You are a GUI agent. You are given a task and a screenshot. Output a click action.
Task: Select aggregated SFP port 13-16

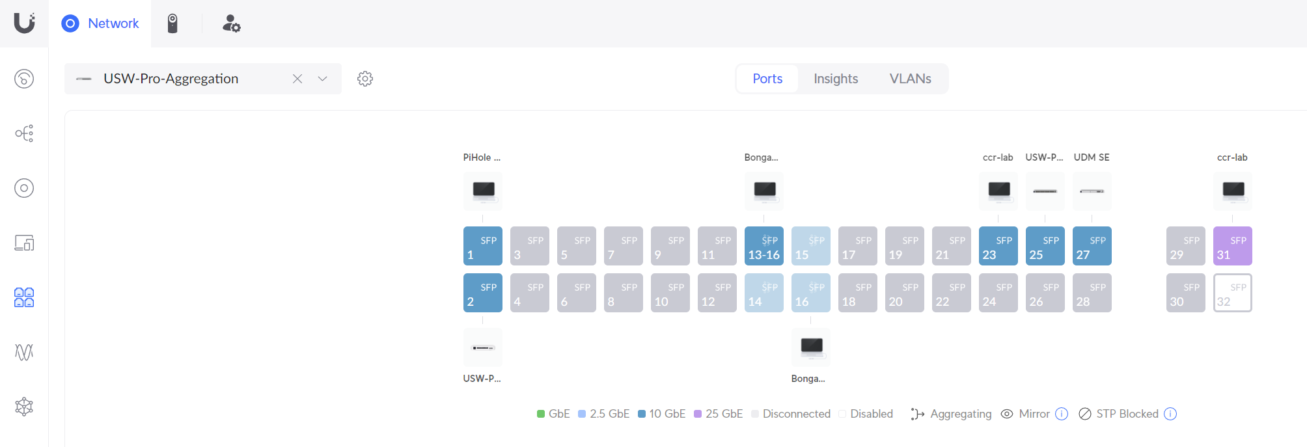(x=764, y=246)
